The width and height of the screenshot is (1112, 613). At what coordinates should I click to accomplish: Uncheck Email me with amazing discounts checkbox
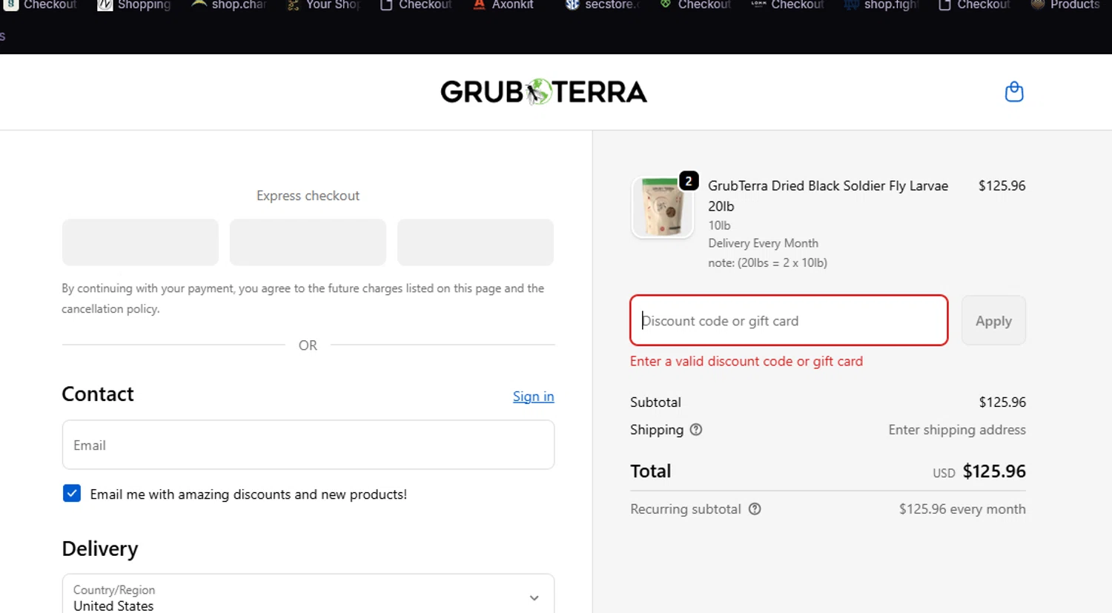72,494
